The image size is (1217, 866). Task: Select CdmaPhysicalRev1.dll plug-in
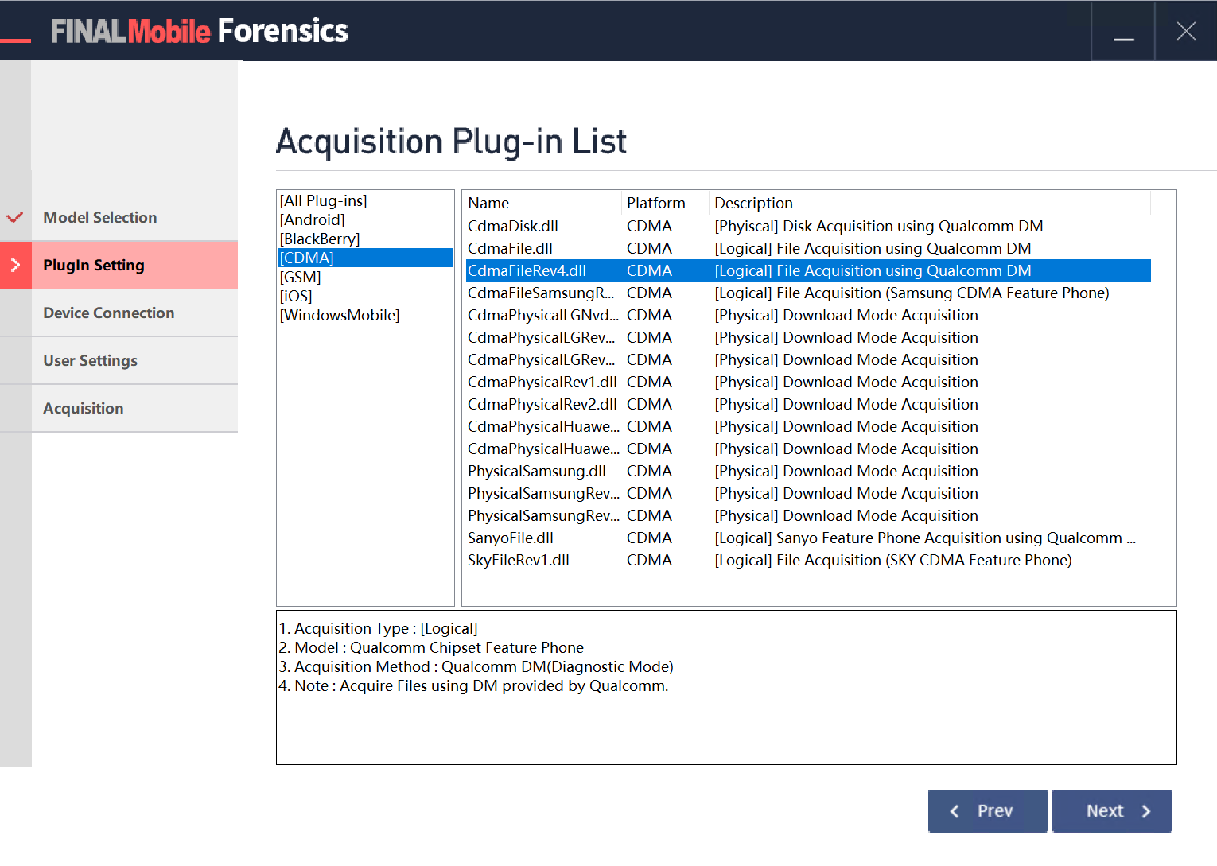click(808, 383)
